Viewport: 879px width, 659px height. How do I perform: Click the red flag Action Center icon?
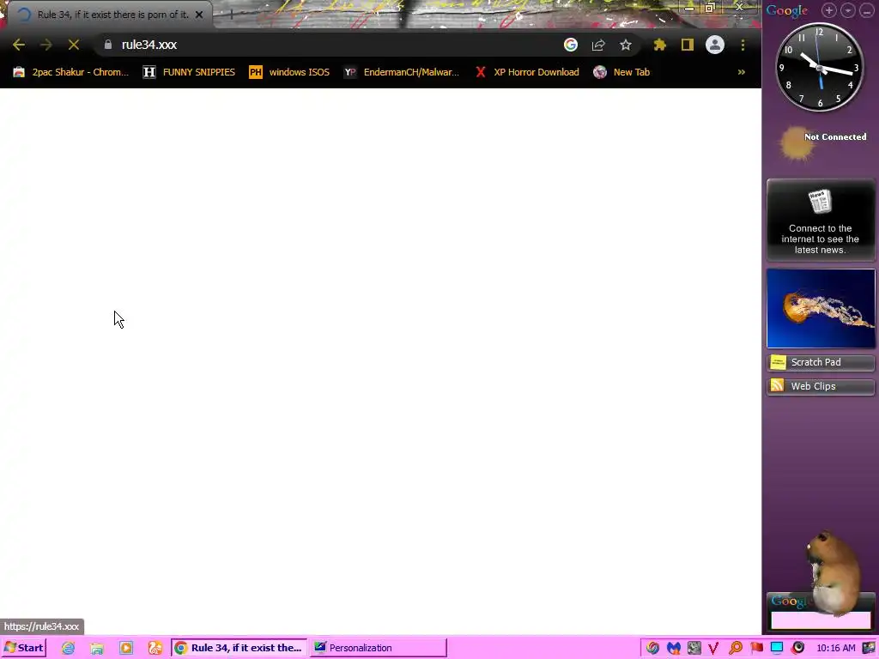coord(757,648)
